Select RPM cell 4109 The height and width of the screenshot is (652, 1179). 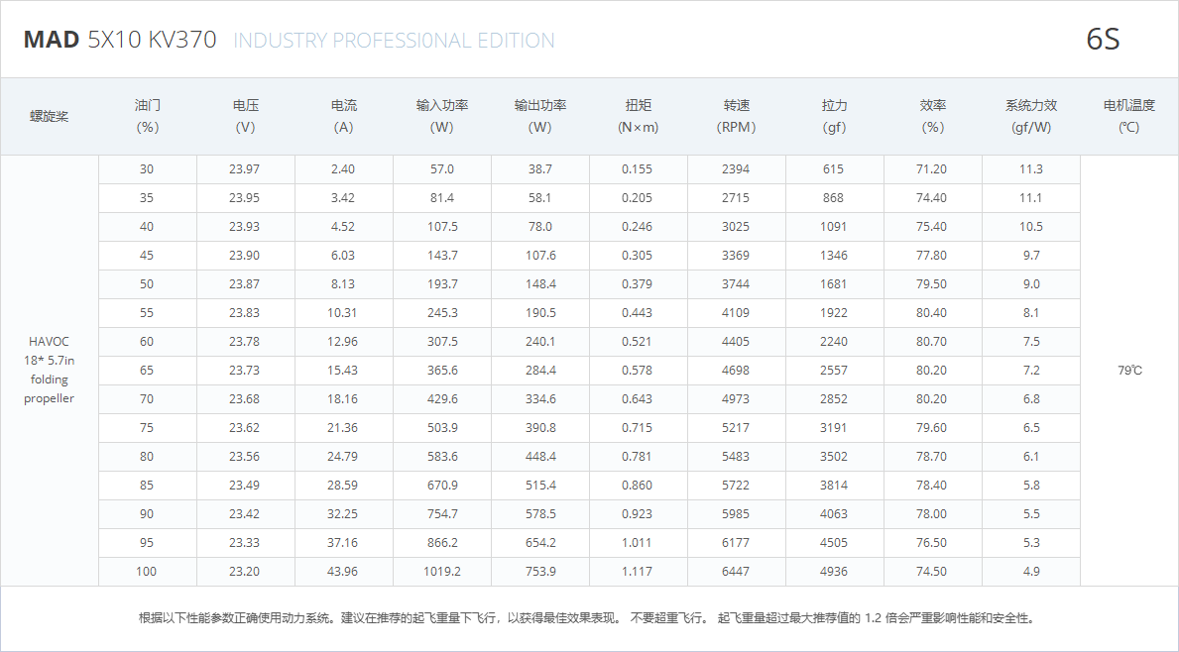(x=736, y=312)
